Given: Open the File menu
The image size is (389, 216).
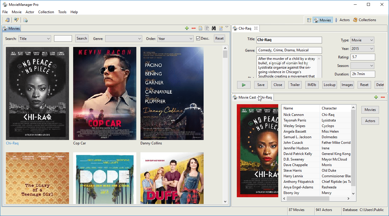Looking at the screenshot, I should coord(5,12).
